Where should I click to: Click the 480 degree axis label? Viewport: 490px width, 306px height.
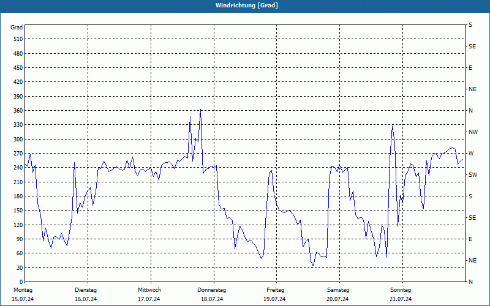click(x=18, y=53)
